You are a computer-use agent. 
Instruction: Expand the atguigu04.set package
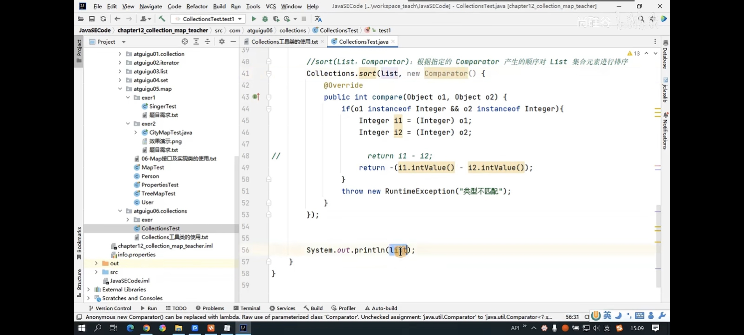coord(120,80)
